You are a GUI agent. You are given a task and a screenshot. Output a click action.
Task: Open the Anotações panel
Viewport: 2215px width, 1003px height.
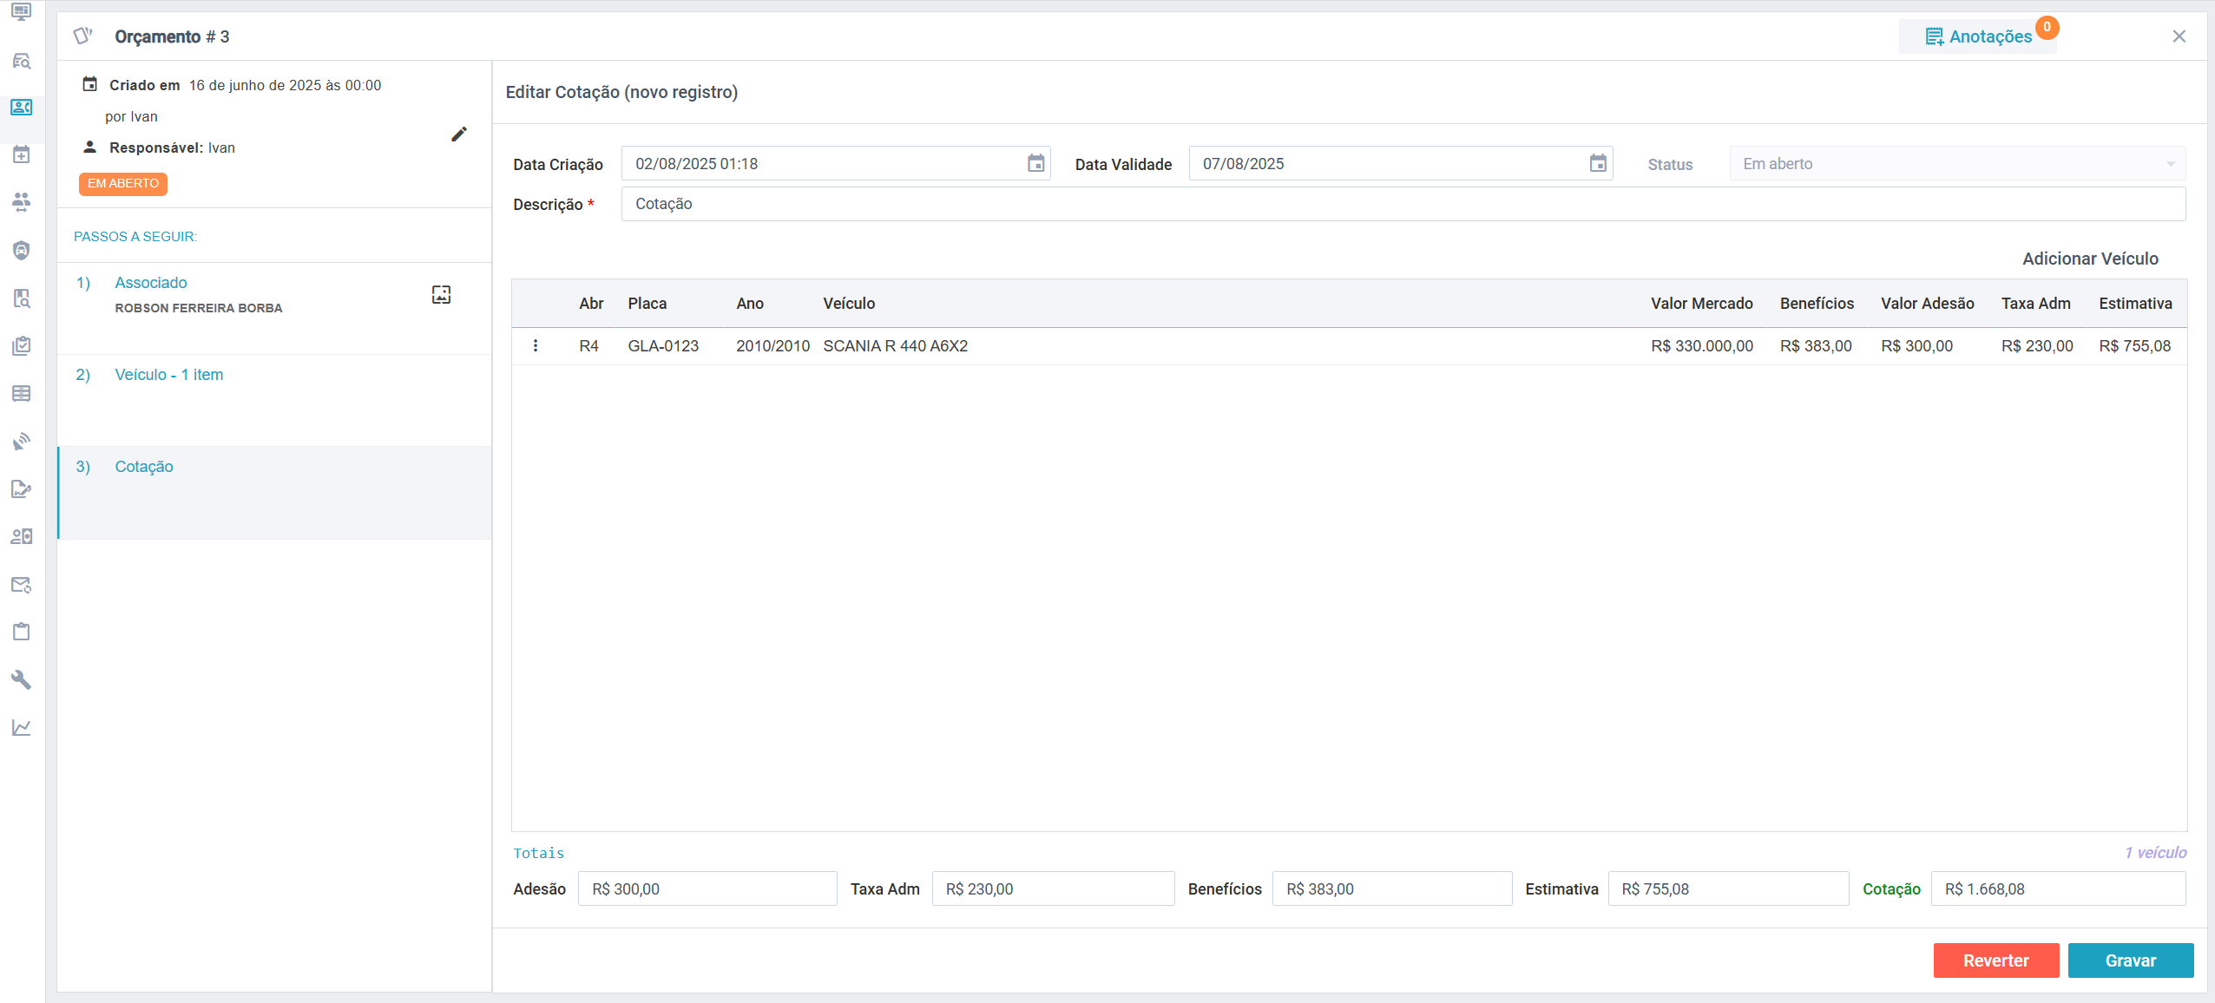(1978, 36)
